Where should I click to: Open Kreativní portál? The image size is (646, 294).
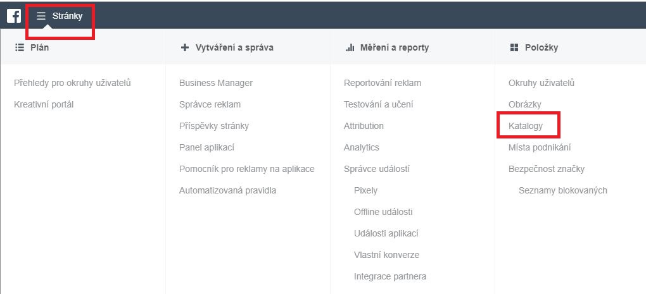point(44,104)
